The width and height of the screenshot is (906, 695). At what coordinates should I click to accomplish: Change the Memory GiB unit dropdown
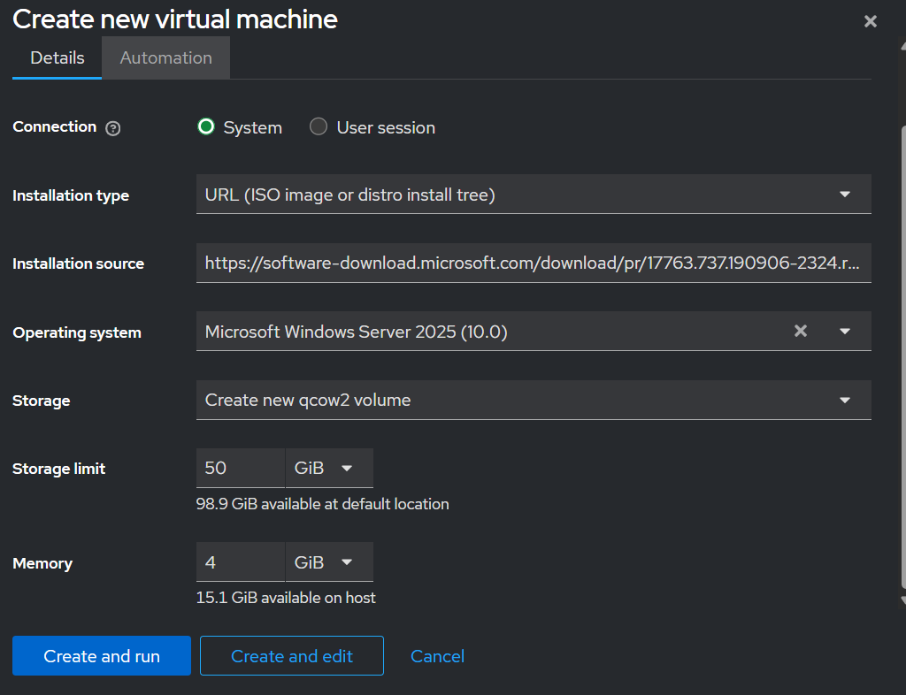(x=328, y=561)
